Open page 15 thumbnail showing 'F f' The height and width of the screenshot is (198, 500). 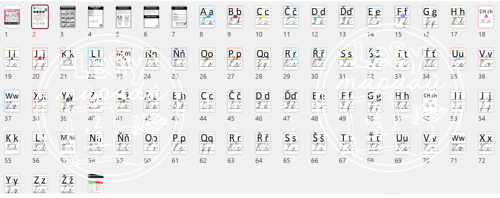402,17
